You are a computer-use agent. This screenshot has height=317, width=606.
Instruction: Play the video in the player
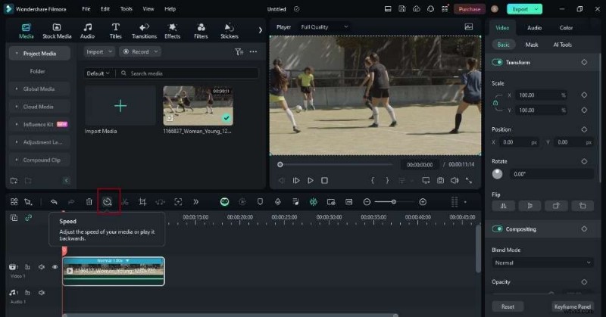click(x=311, y=180)
